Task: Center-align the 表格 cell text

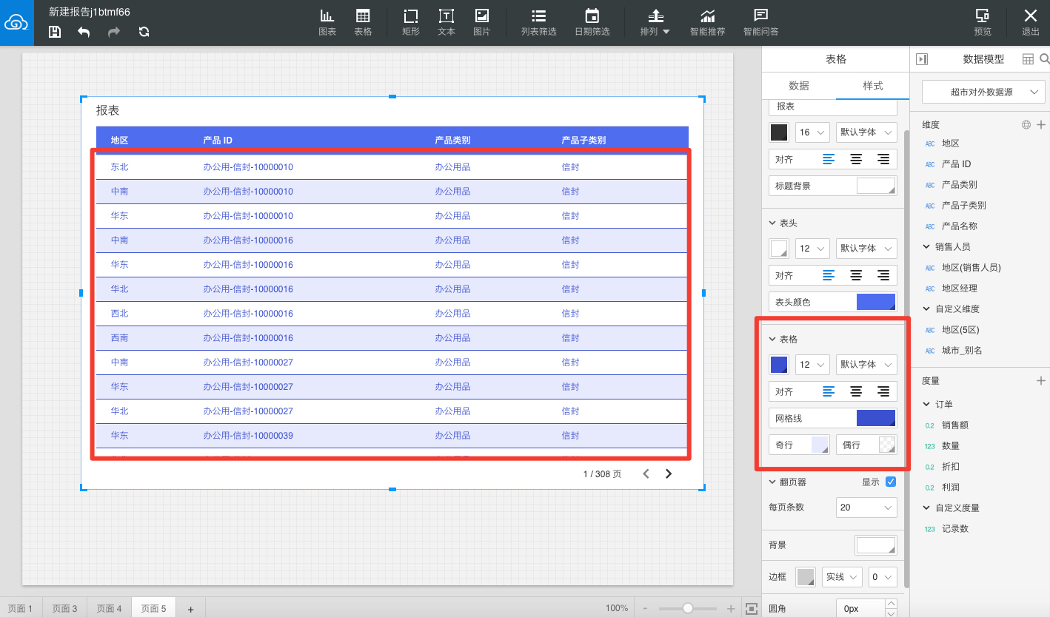Action: (856, 391)
